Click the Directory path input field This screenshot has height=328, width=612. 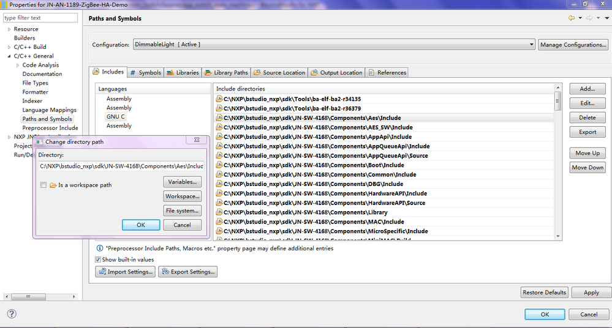coord(121,166)
